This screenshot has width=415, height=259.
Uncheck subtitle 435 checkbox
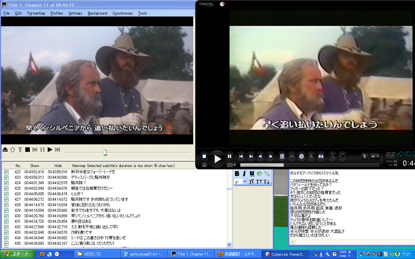(x=6, y=243)
